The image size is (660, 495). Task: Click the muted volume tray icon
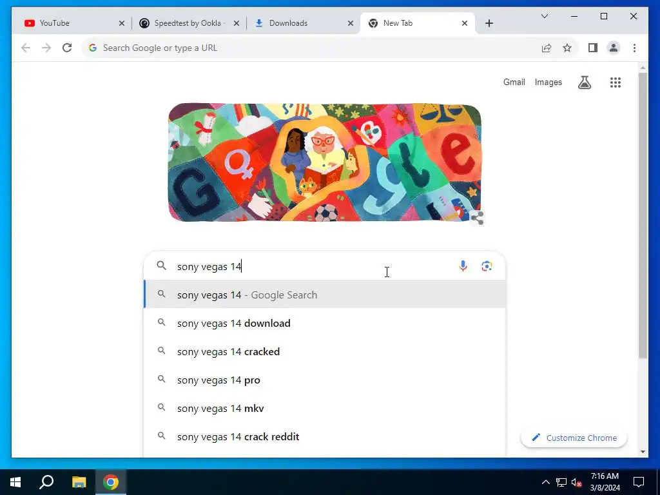(x=576, y=482)
